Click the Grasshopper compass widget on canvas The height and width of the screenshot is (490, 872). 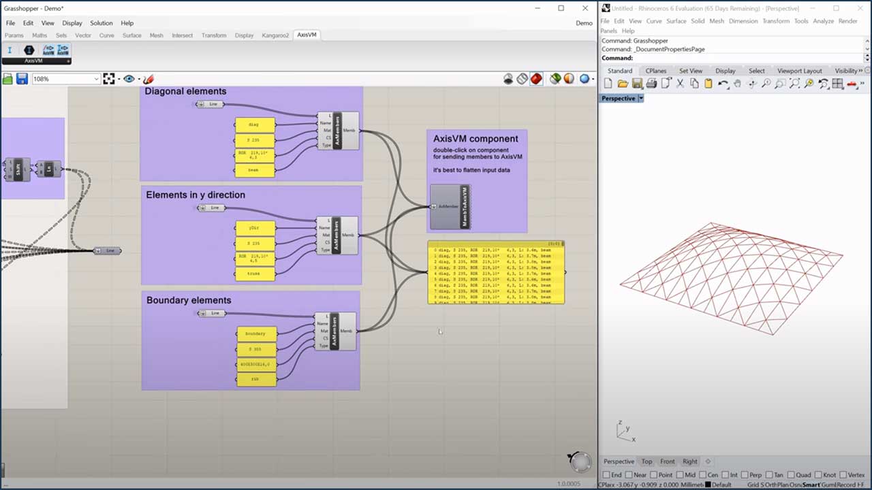580,462
